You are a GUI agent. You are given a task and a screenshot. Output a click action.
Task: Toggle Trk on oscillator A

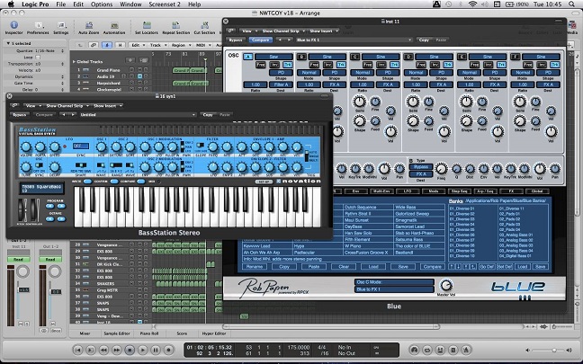point(288,65)
